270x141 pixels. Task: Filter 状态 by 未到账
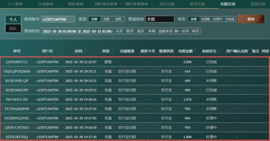tap(205, 19)
